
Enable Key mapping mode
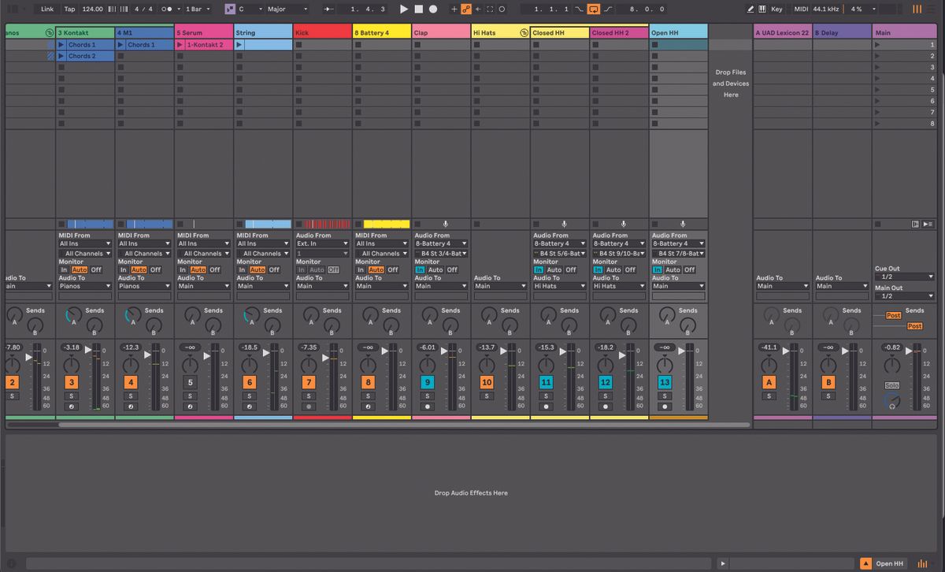pos(776,9)
